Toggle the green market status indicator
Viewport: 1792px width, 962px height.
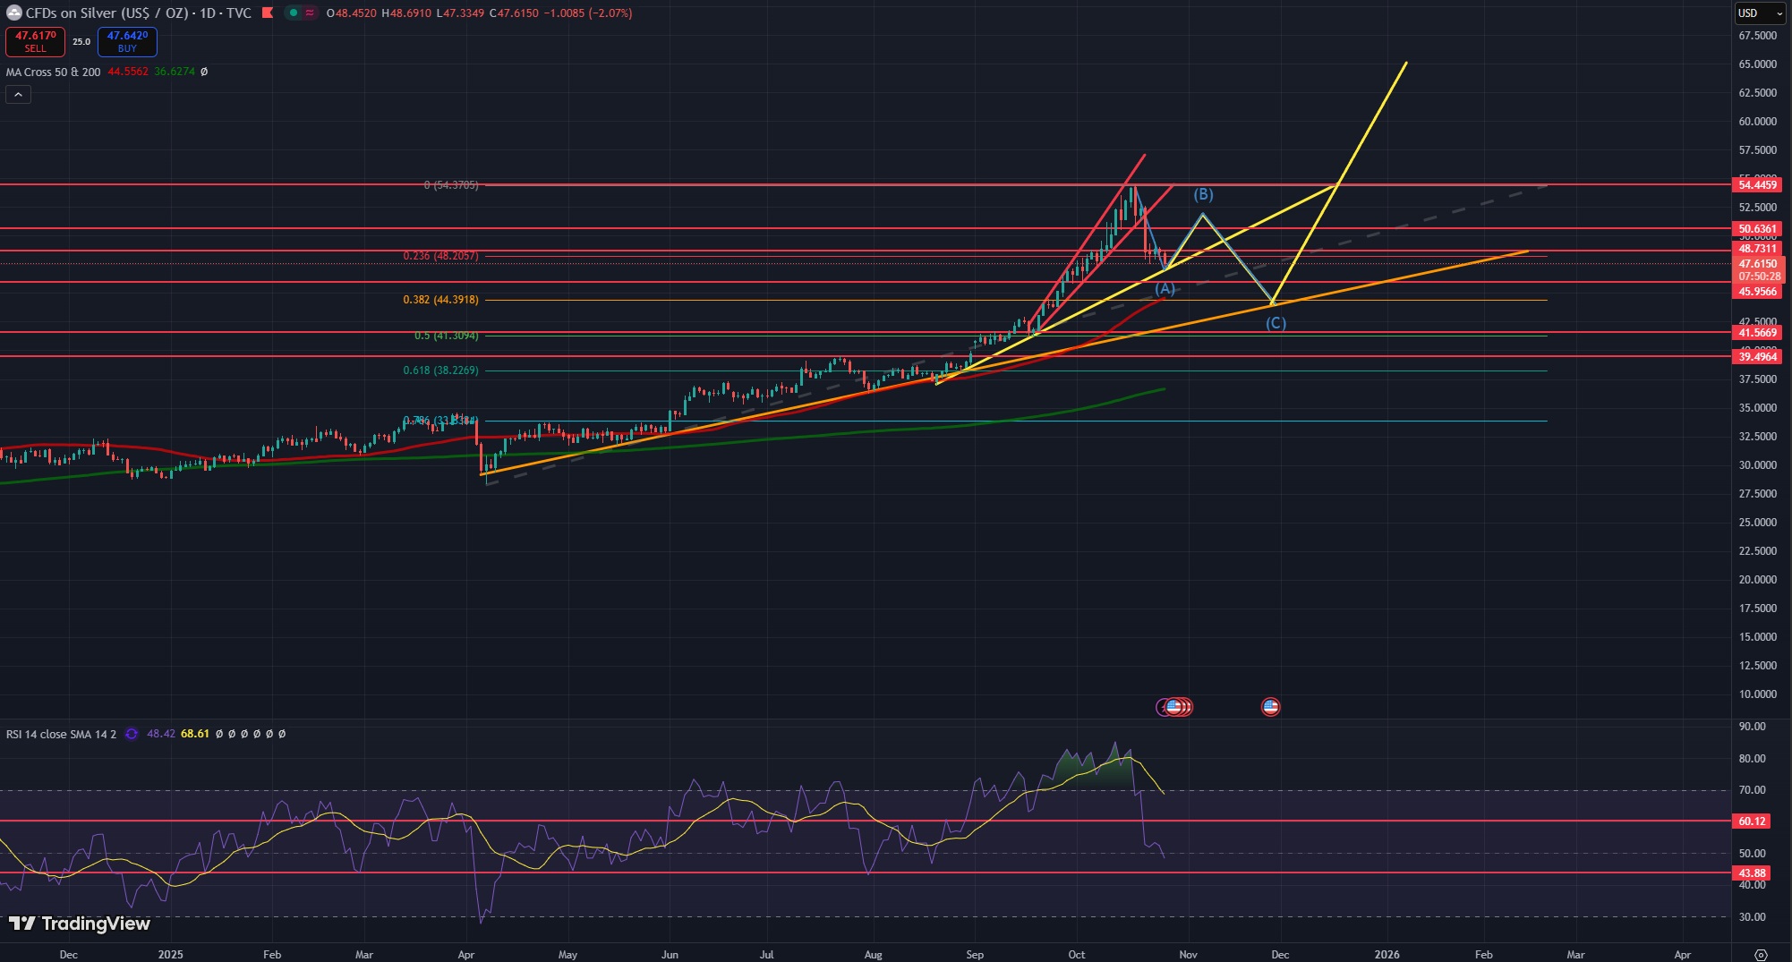pyautogui.click(x=293, y=13)
